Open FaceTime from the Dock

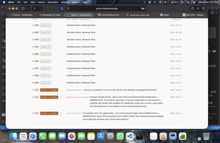[81, 136]
